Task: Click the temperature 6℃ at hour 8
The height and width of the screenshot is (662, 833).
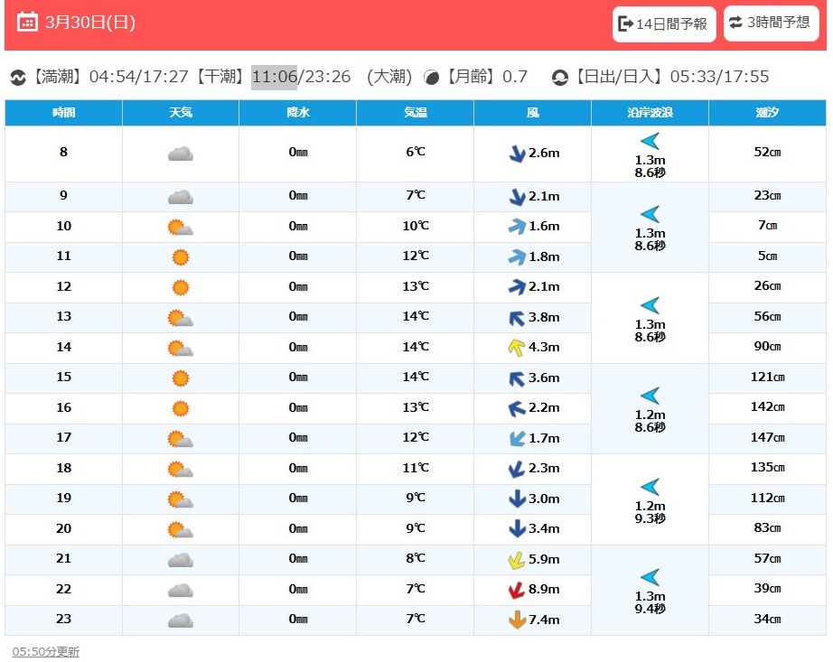Action: pos(416,152)
